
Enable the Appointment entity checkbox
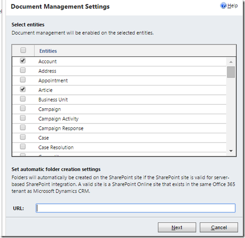tap(23, 80)
